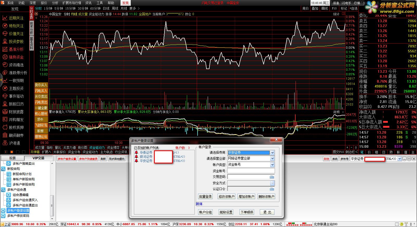
Task: Open 强势资金 sidebar icon
Action: (5, 57)
